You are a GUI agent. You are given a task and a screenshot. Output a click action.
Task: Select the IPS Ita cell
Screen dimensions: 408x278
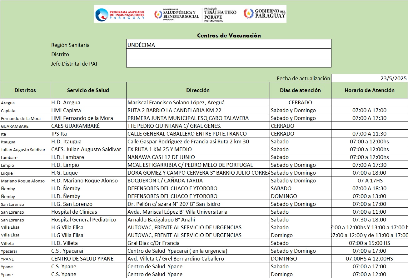[88, 134]
